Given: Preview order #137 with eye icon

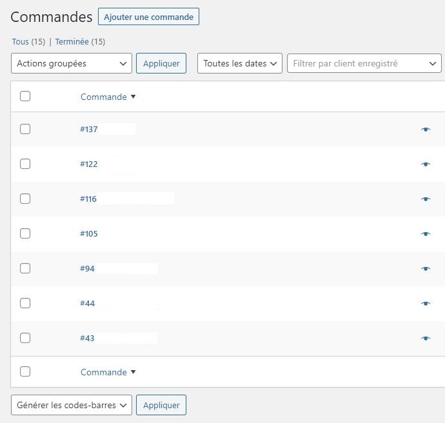Looking at the screenshot, I should [425, 130].
